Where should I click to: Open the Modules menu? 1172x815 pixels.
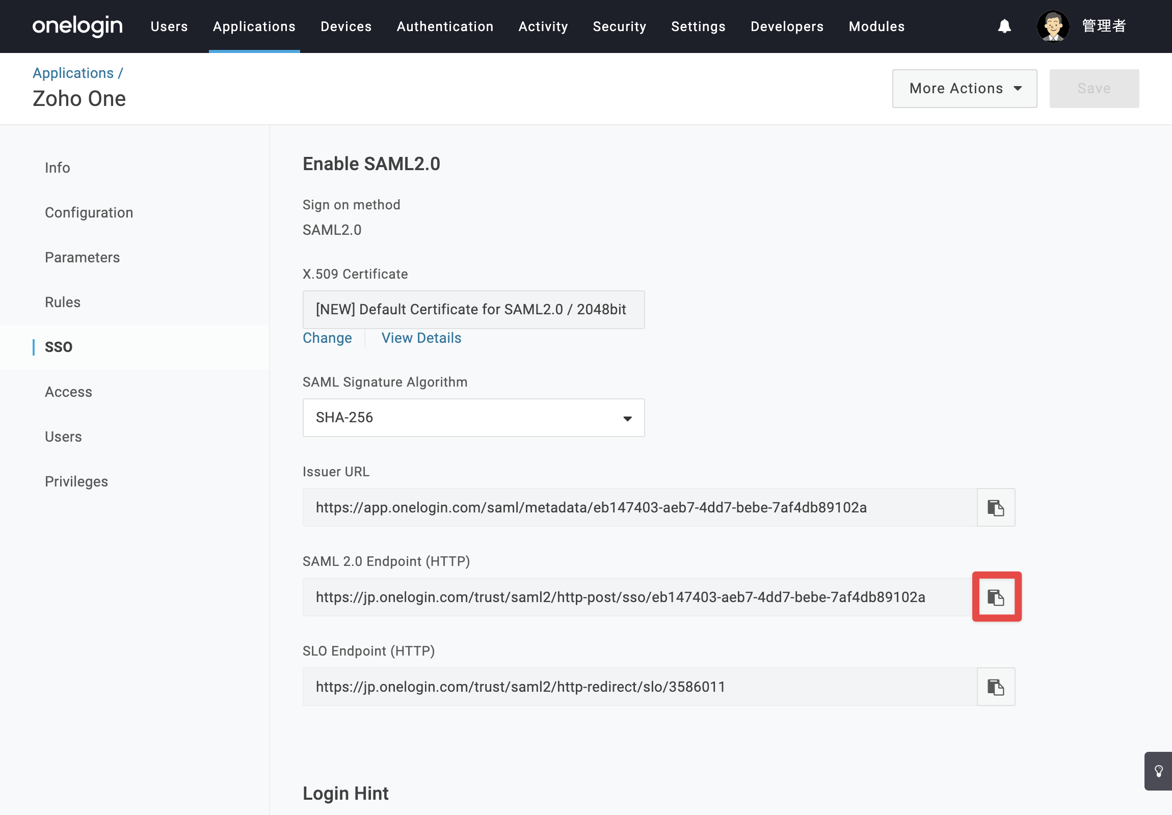point(876,26)
